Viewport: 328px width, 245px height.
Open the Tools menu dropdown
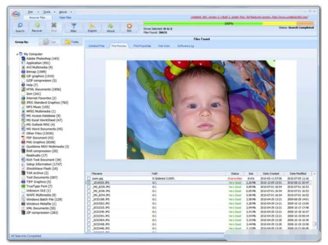coord(47,12)
